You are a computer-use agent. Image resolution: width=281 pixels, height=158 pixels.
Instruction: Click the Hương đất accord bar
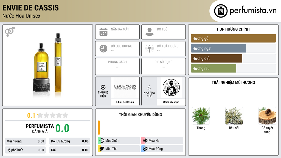[x=217, y=58]
